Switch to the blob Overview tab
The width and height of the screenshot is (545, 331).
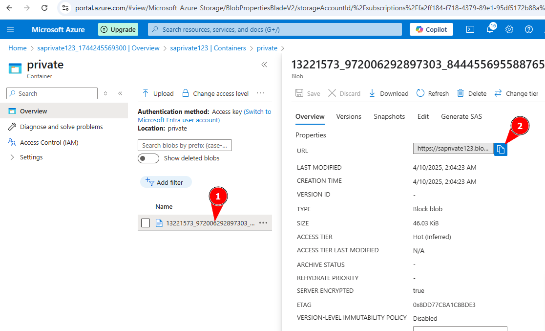pyautogui.click(x=310, y=116)
